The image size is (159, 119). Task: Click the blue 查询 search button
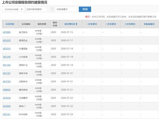[x=85, y=9]
